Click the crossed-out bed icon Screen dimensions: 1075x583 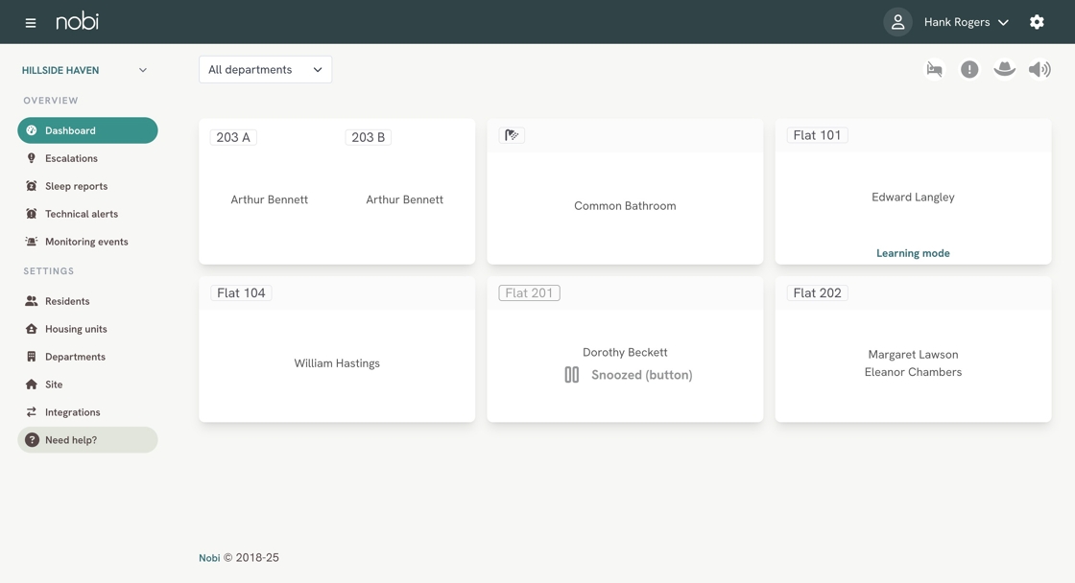coord(934,69)
